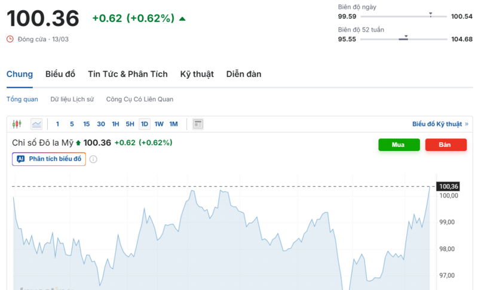
Task: Click the Biên độ 52 tuần range slider
Action: (404, 39)
